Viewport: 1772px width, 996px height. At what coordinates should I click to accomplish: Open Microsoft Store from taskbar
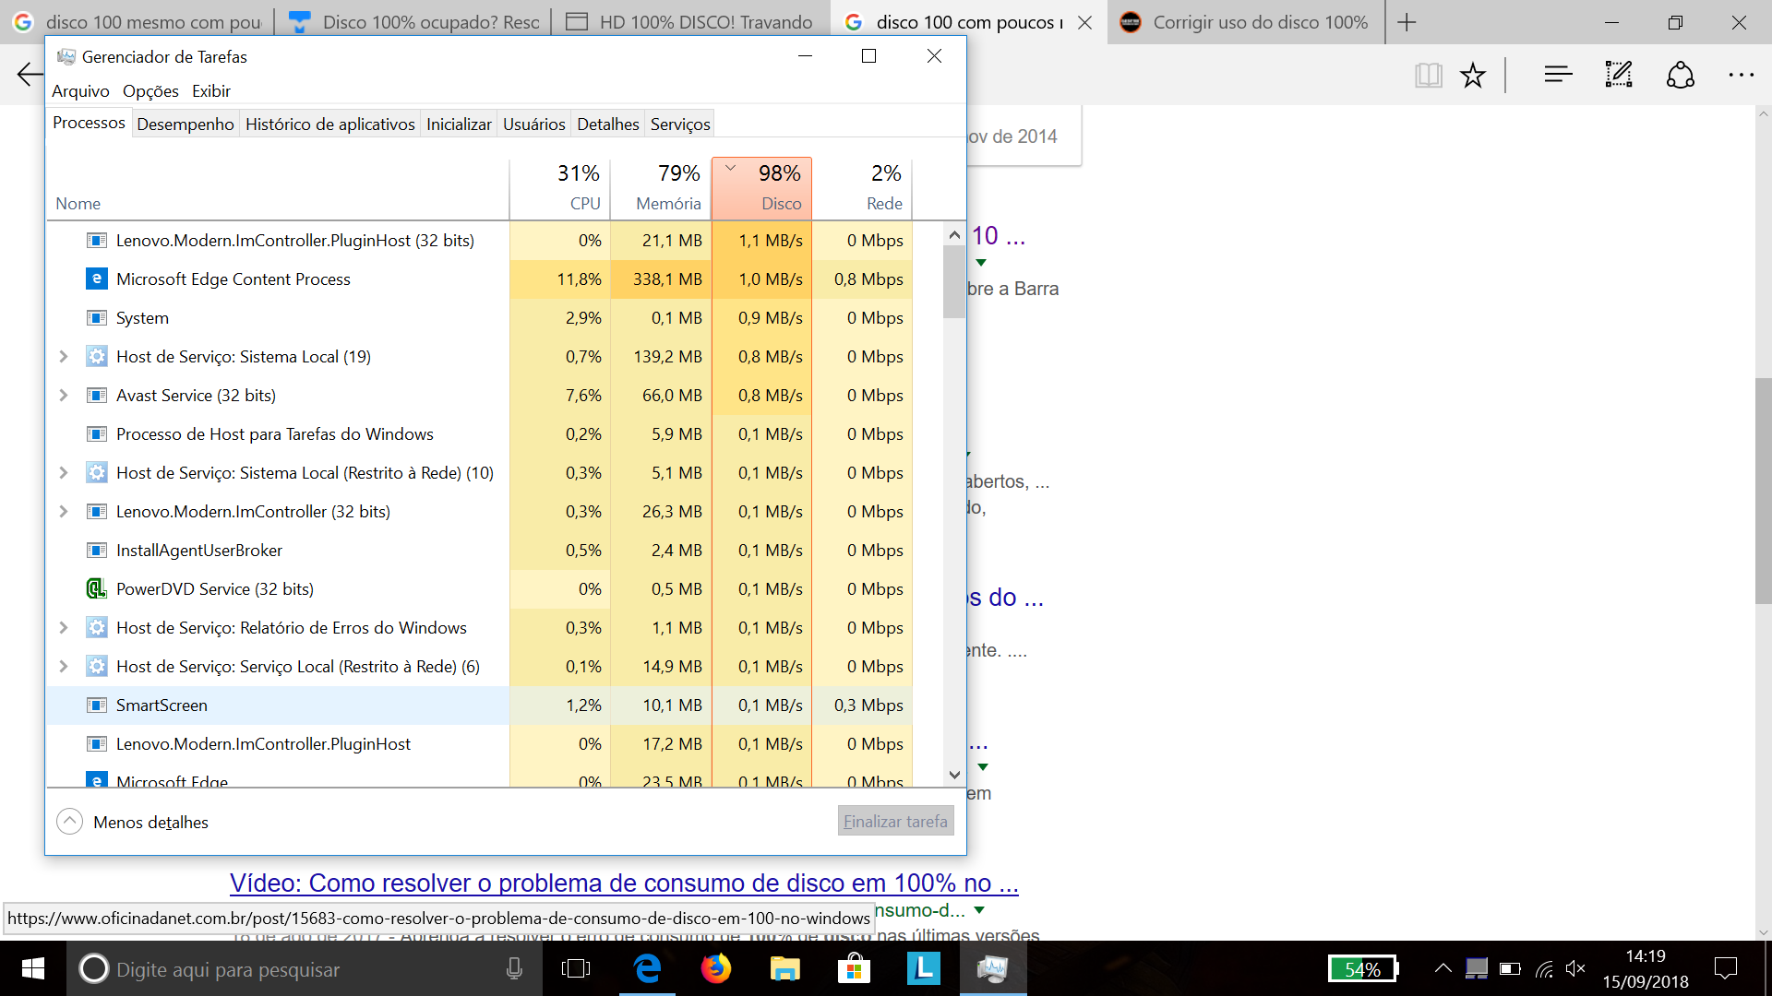pos(854,968)
